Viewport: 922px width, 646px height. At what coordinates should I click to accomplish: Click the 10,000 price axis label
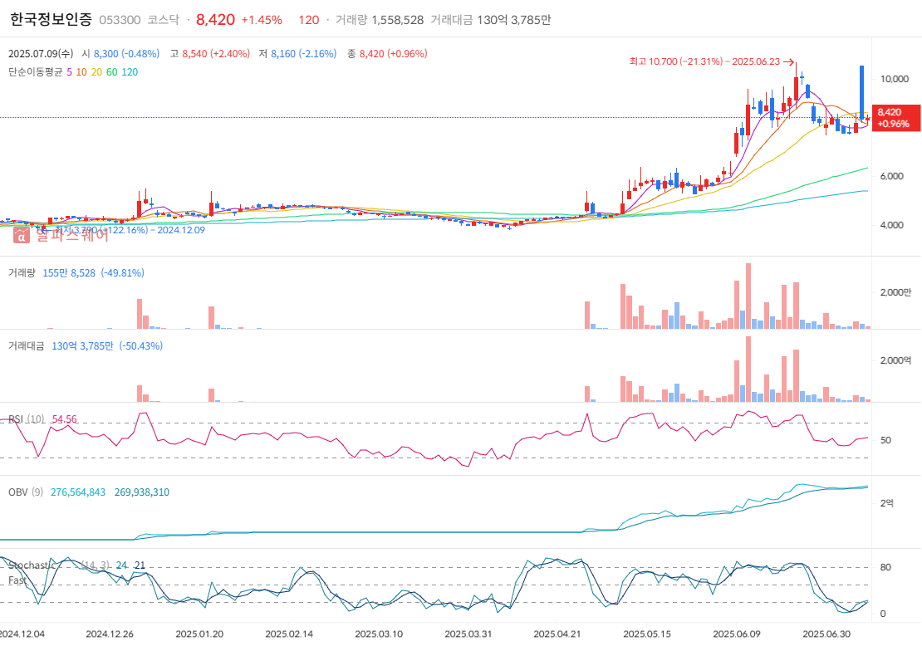[x=894, y=80]
